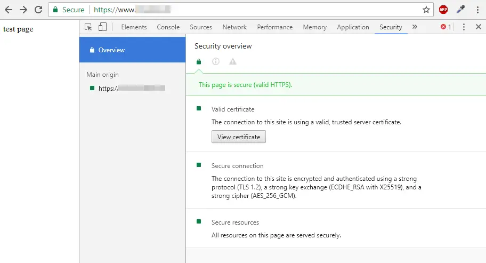This screenshot has height=263, width=486.
Task: Activate the inspect element picker icon
Action: click(88, 27)
